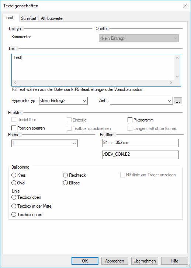Switch to the Schriftart tab
The width and height of the screenshot is (191, 268).
(29, 18)
